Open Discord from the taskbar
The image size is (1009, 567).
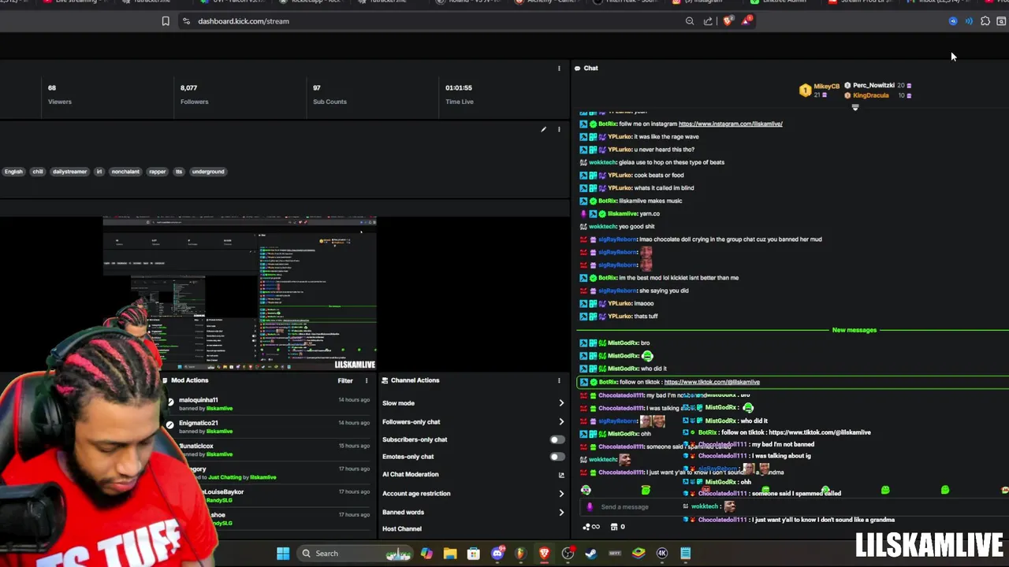[x=497, y=554]
